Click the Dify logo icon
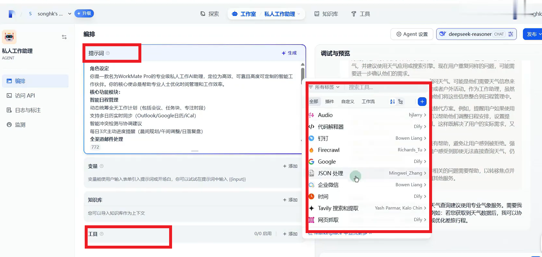542x257 pixels. click(x=12, y=14)
